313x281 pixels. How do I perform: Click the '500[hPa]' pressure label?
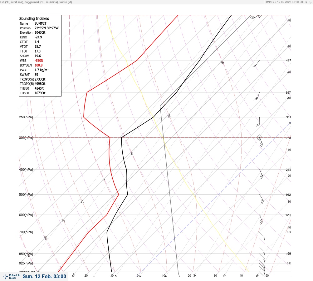[x=26, y=195]
